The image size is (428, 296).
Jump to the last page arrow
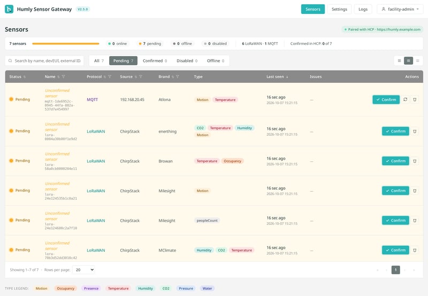tap(414, 270)
